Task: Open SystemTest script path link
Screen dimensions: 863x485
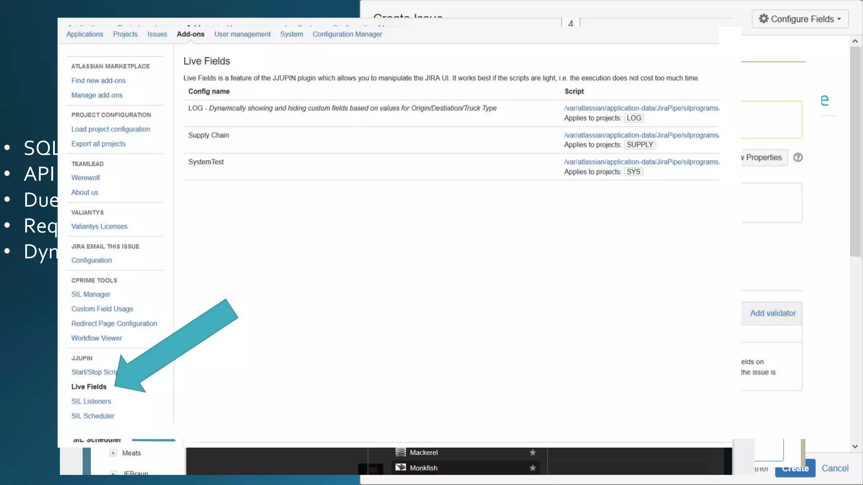Action: coord(641,162)
